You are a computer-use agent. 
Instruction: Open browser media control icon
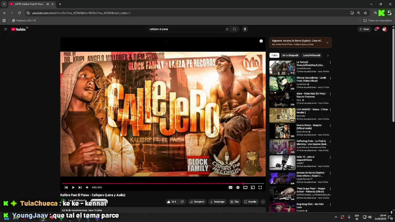tap(375, 13)
